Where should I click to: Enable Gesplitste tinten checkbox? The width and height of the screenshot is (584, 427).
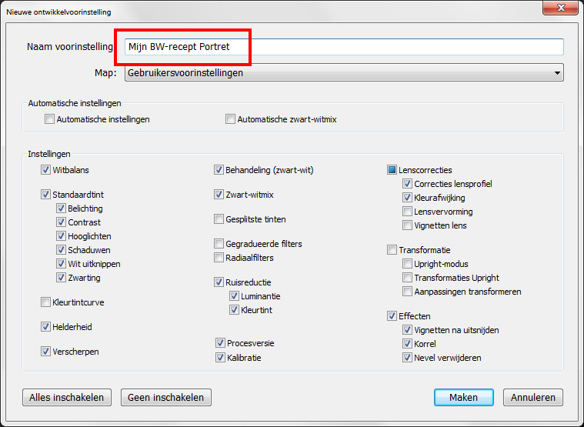(x=219, y=219)
